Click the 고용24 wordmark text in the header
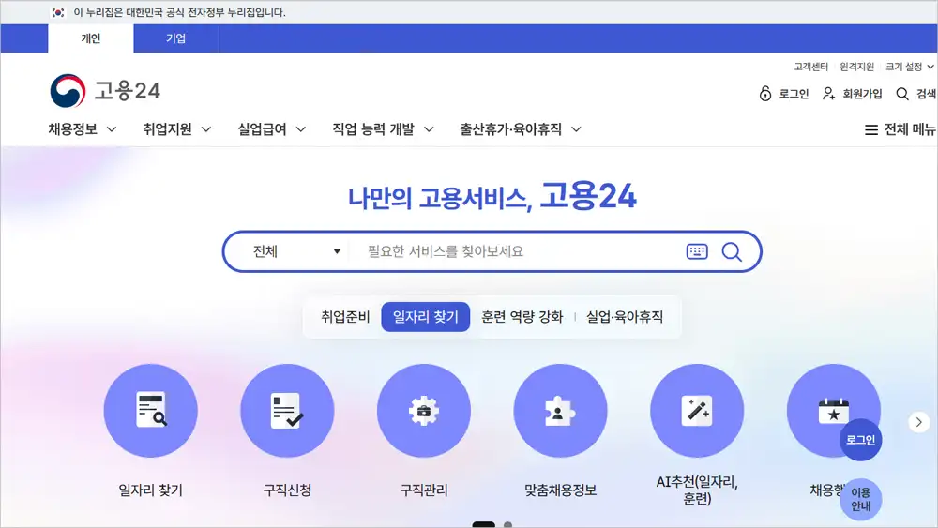 (128, 91)
